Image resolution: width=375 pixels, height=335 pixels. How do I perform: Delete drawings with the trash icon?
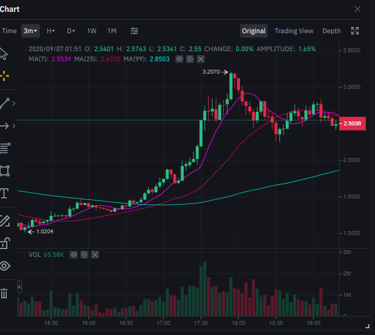(x=4, y=293)
